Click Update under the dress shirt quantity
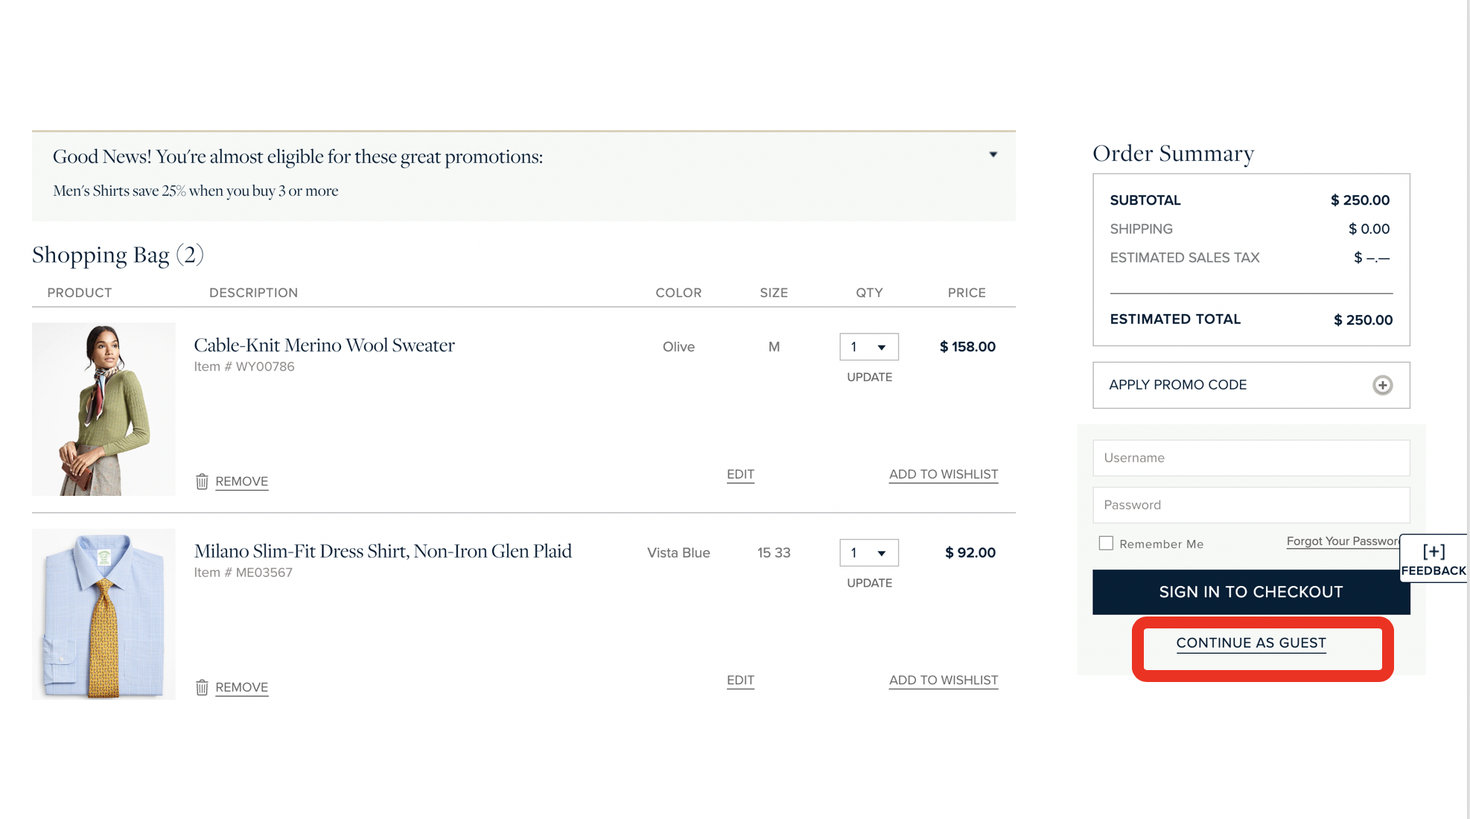The height and width of the screenshot is (819, 1470). point(869,583)
